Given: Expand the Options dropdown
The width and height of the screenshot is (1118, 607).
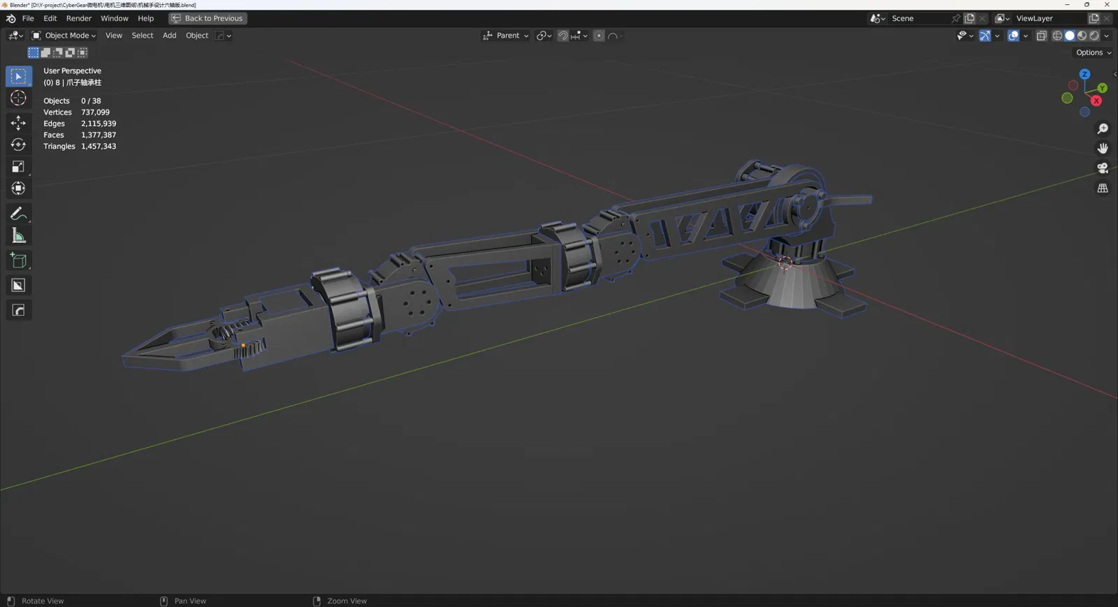Looking at the screenshot, I should click(x=1094, y=52).
